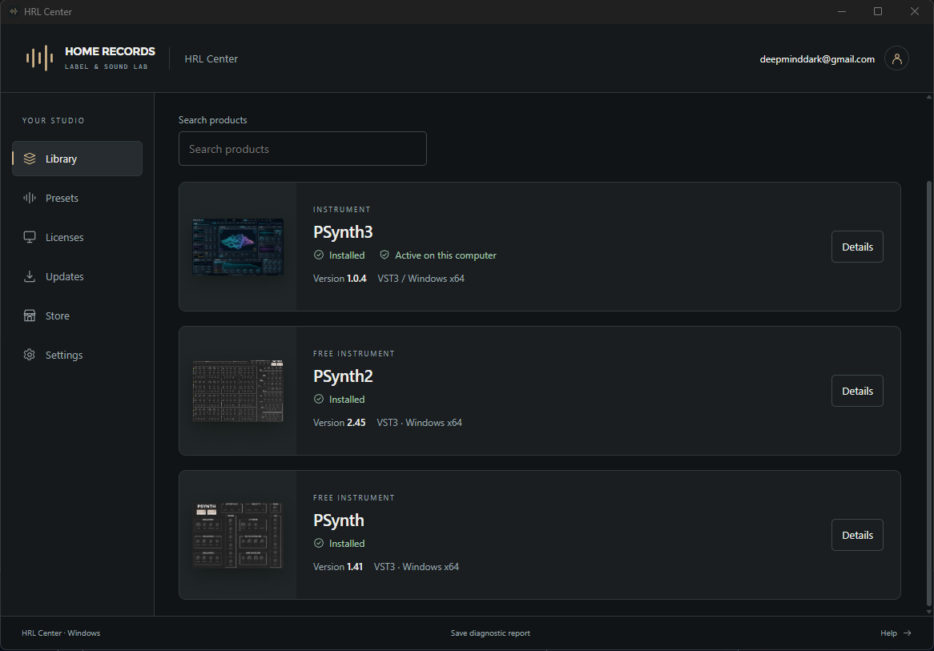The image size is (934, 651).
Task: Click the Version 1.0.4 text
Action: [340, 278]
